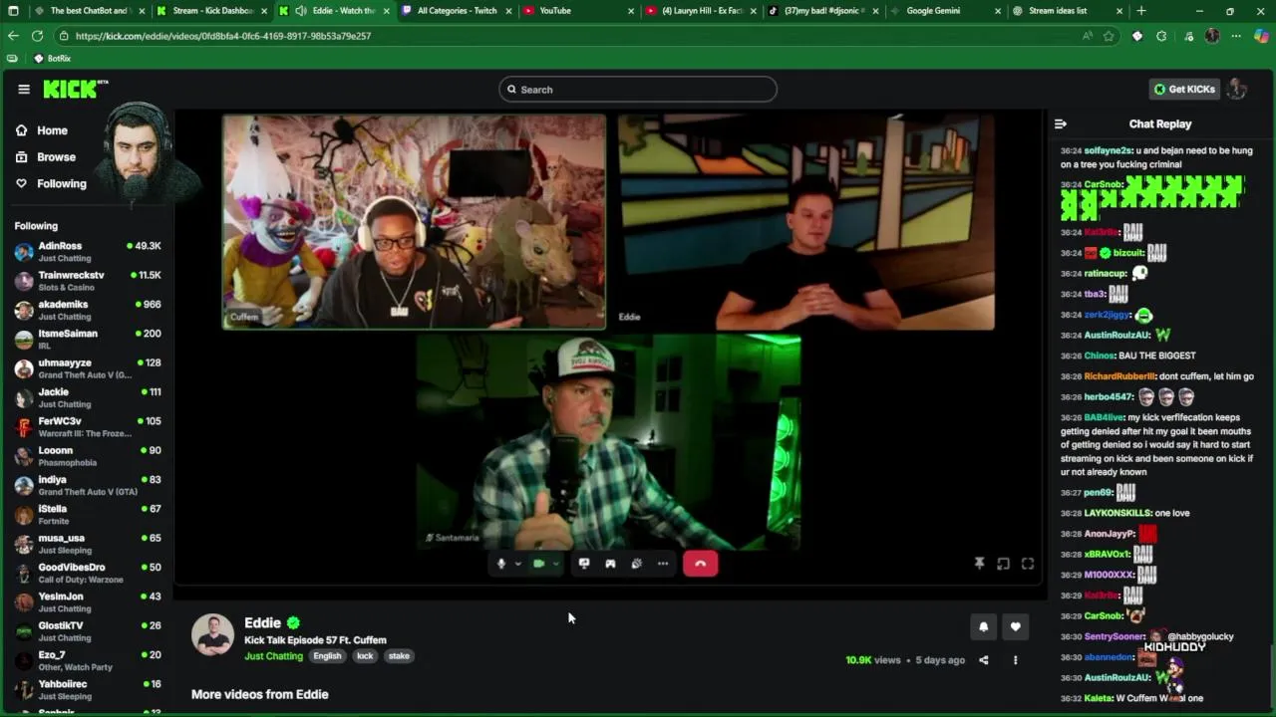Open the user profile avatar at top right
Viewport: 1276px width, 717px height.
click(x=1237, y=89)
